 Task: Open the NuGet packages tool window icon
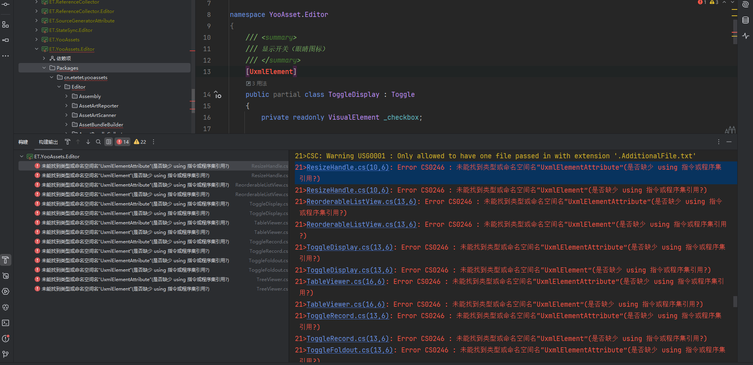click(x=6, y=307)
